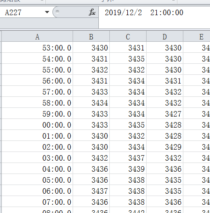Select cell with time 03:00.0
Viewport: 210px width, 213px height.
[x=37, y=157]
